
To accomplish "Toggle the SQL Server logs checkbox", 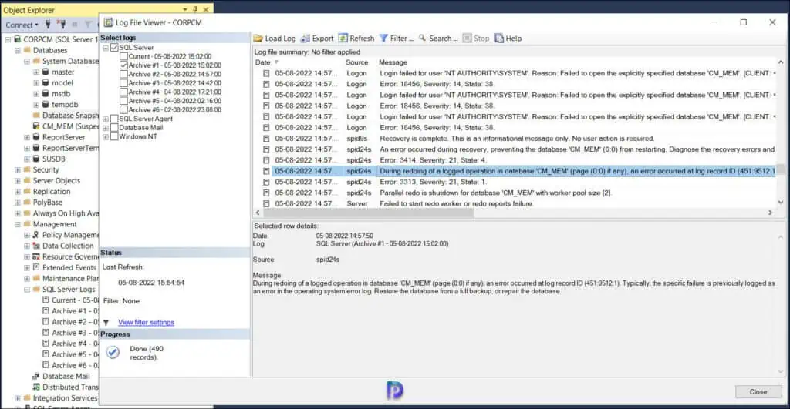I will (114, 47).
